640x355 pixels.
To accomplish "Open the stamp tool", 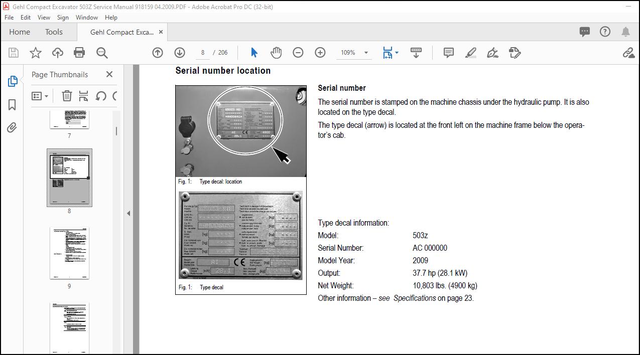I will pyautogui.click(x=515, y=53).
